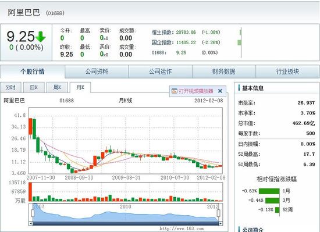Click the 月K线 chart title

[125, 101]
